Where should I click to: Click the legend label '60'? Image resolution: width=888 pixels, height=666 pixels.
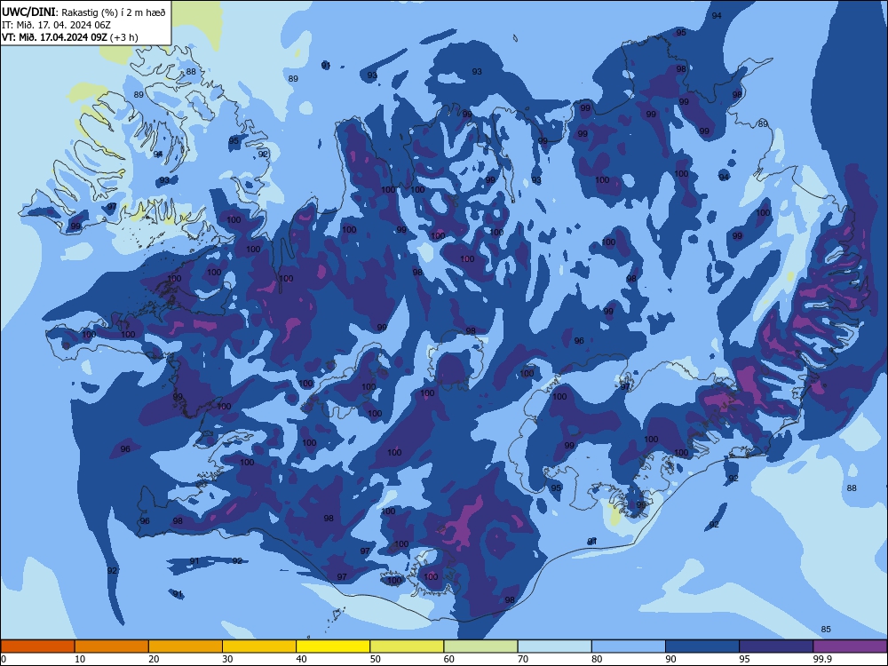[449, 659]
